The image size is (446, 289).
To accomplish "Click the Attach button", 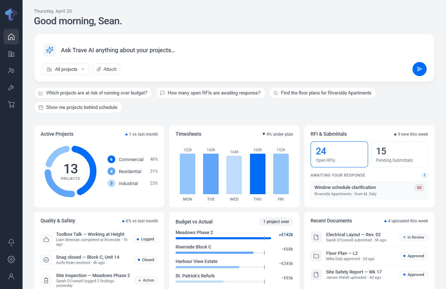I will click(x=106, y=69).
